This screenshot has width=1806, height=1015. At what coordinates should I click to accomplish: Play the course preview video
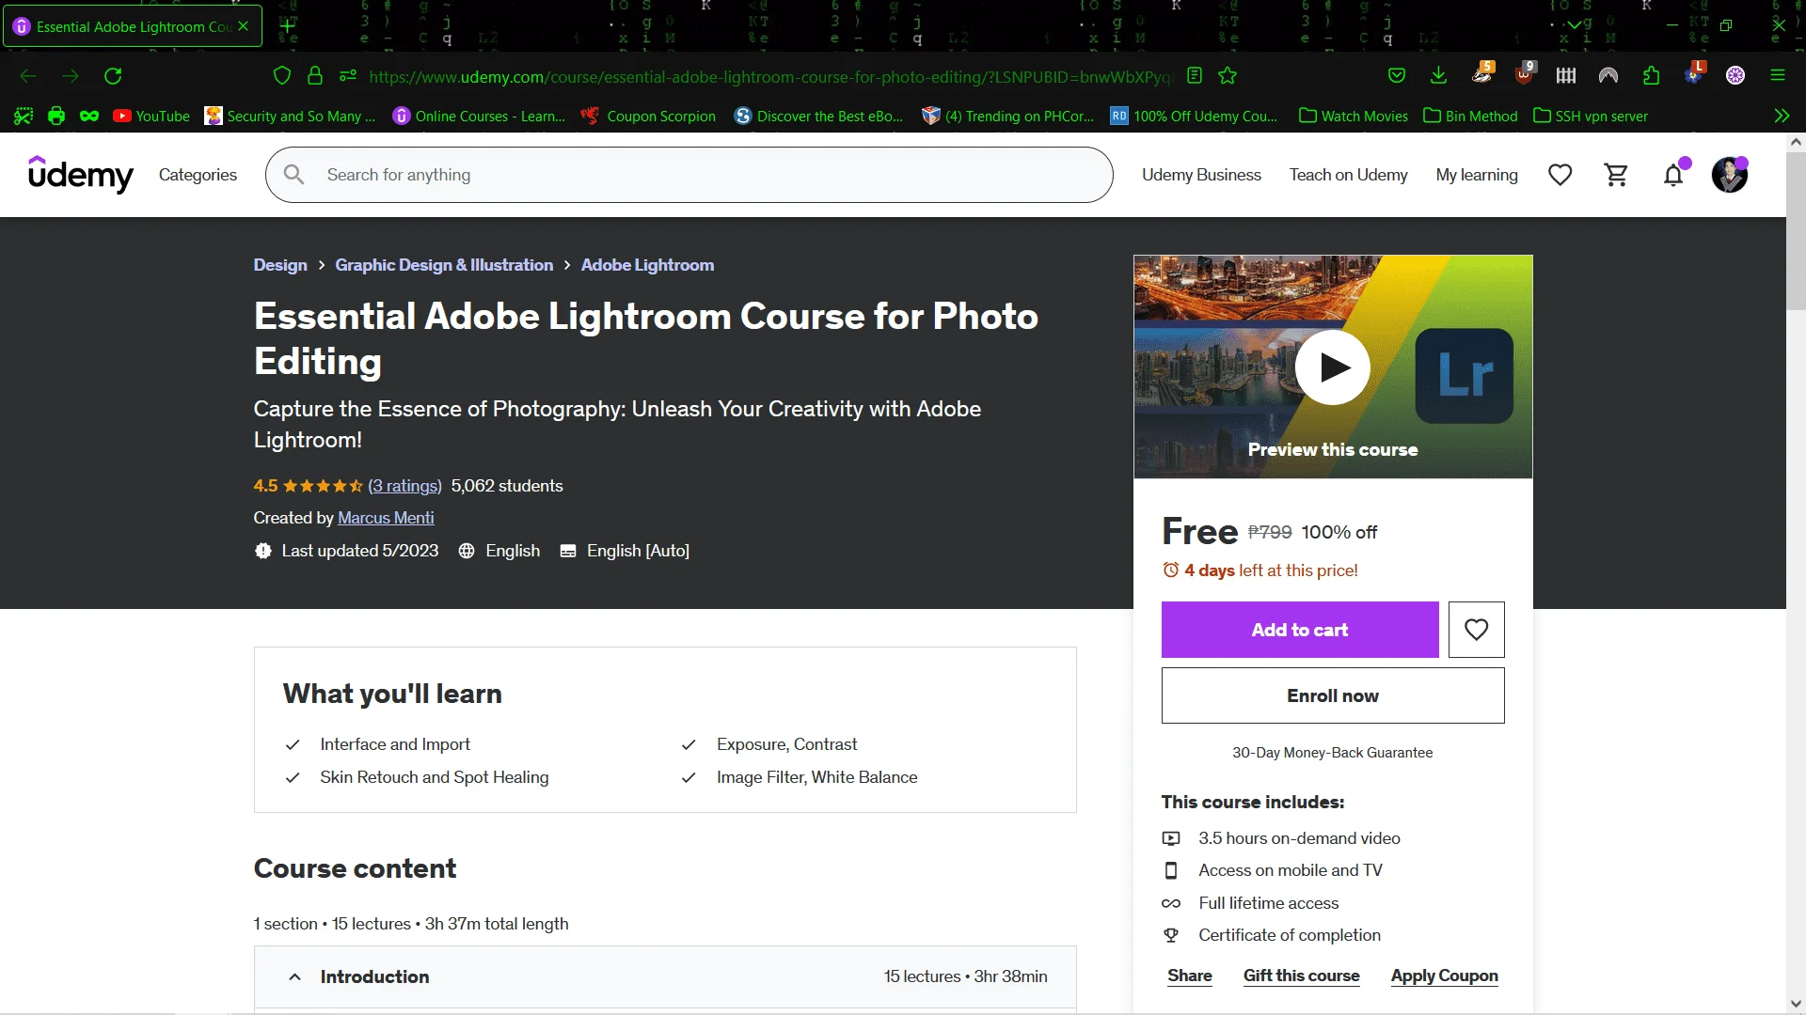pos(1332,367)
